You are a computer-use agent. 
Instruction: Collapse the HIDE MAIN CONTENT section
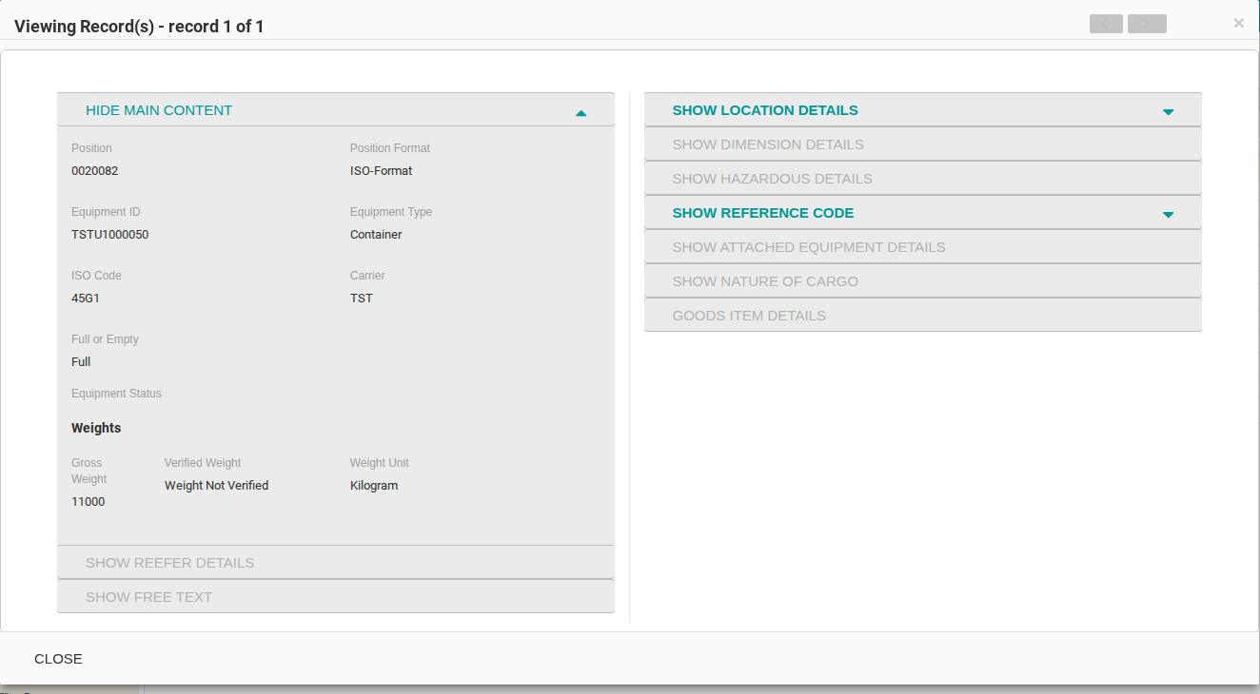tap(336, 110)
